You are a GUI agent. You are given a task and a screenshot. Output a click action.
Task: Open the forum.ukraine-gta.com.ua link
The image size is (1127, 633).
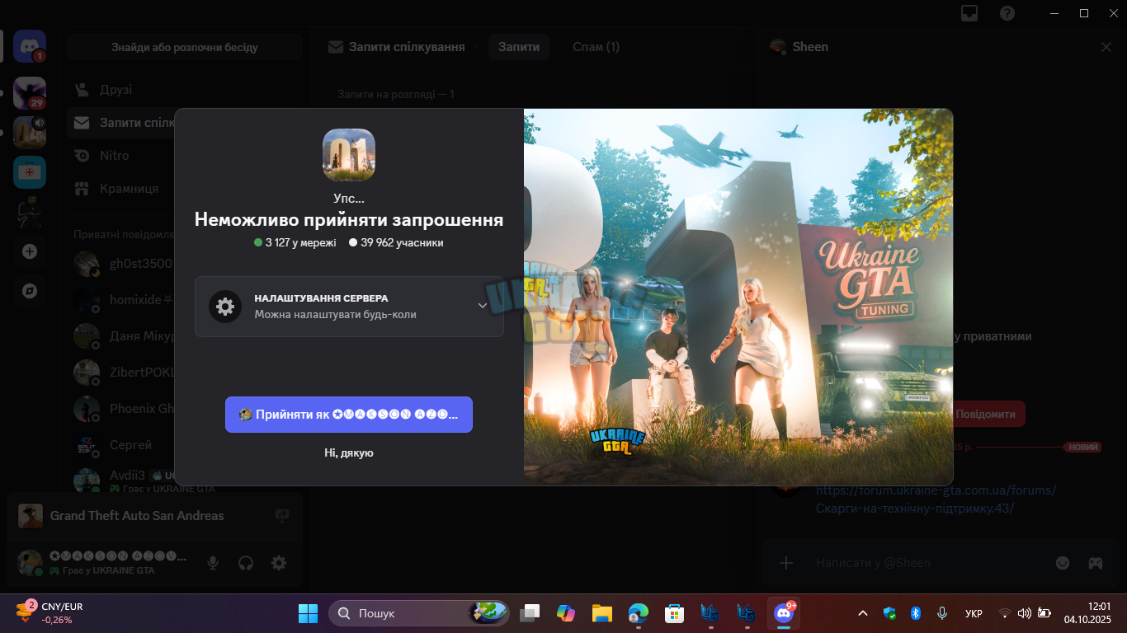(936, 499)
